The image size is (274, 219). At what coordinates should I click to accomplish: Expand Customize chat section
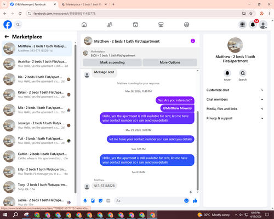pos(235,90)
